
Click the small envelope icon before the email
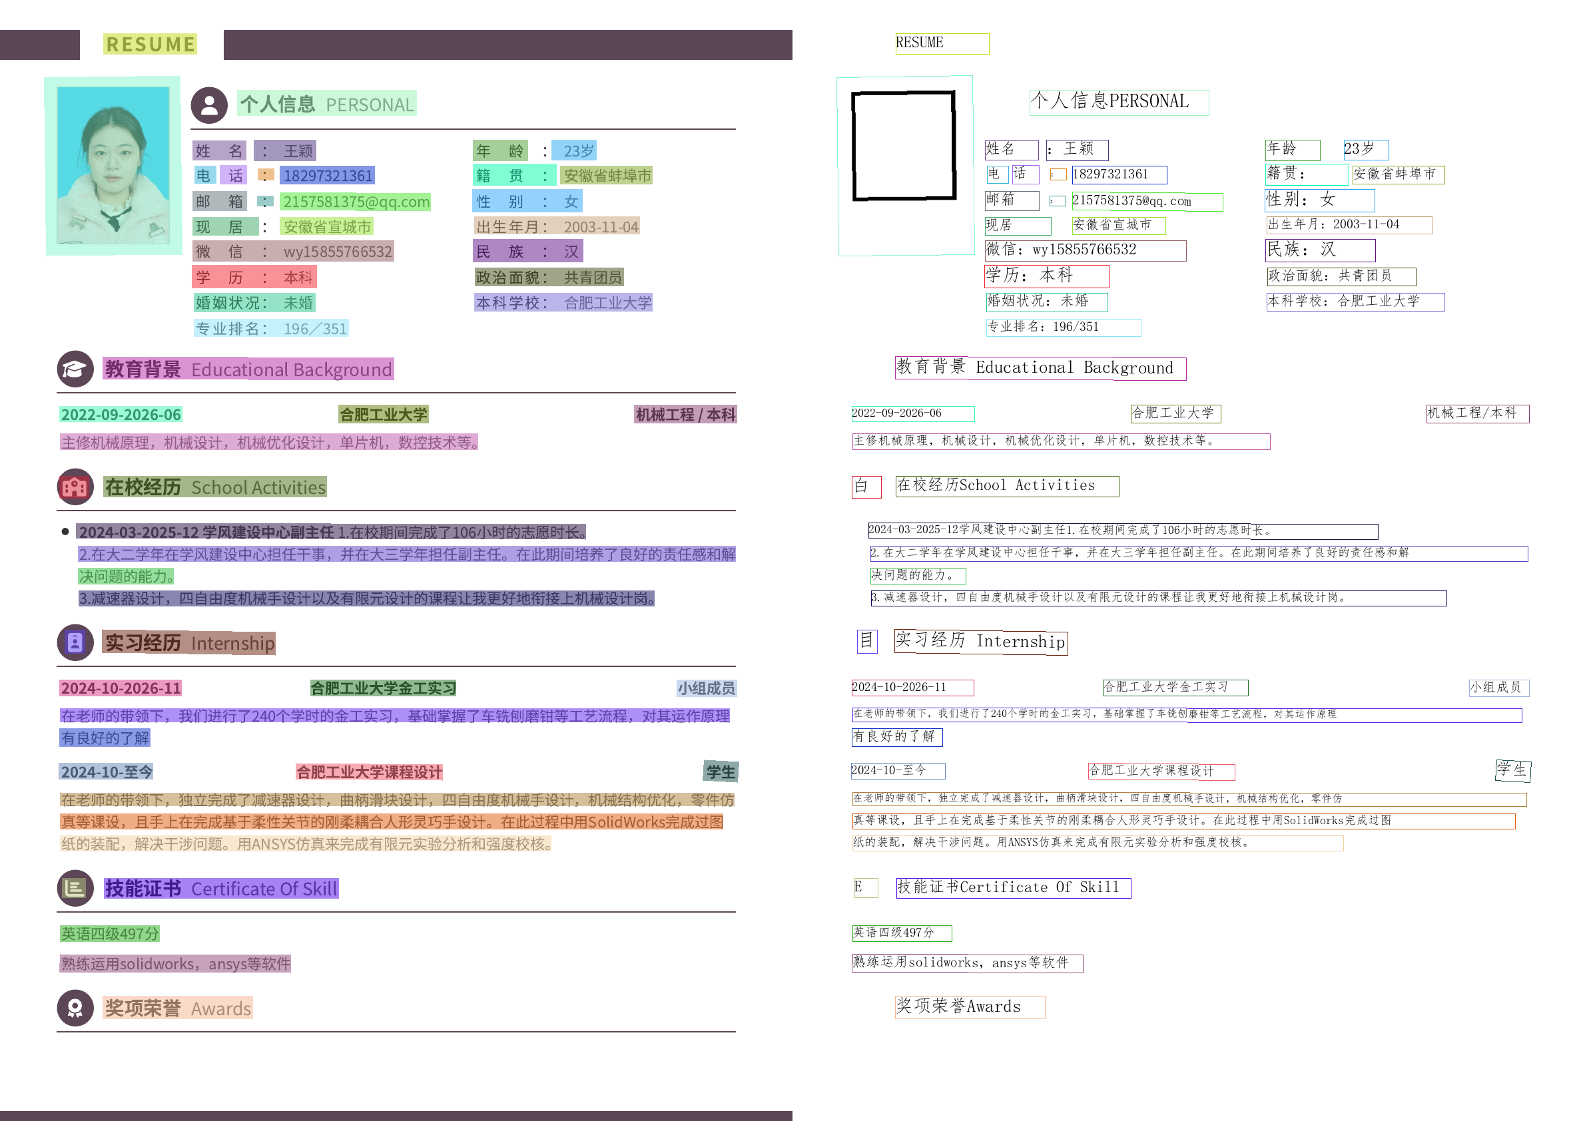[265, 202]
